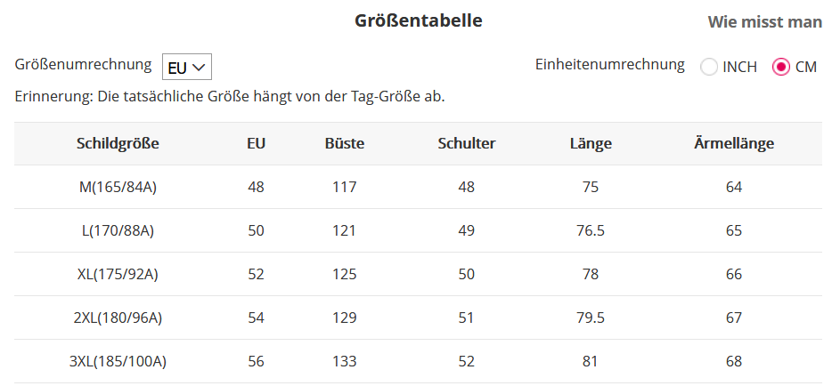Select the CM unit radio button
Viewport: 832px width, 386px height.
(781, 67)
